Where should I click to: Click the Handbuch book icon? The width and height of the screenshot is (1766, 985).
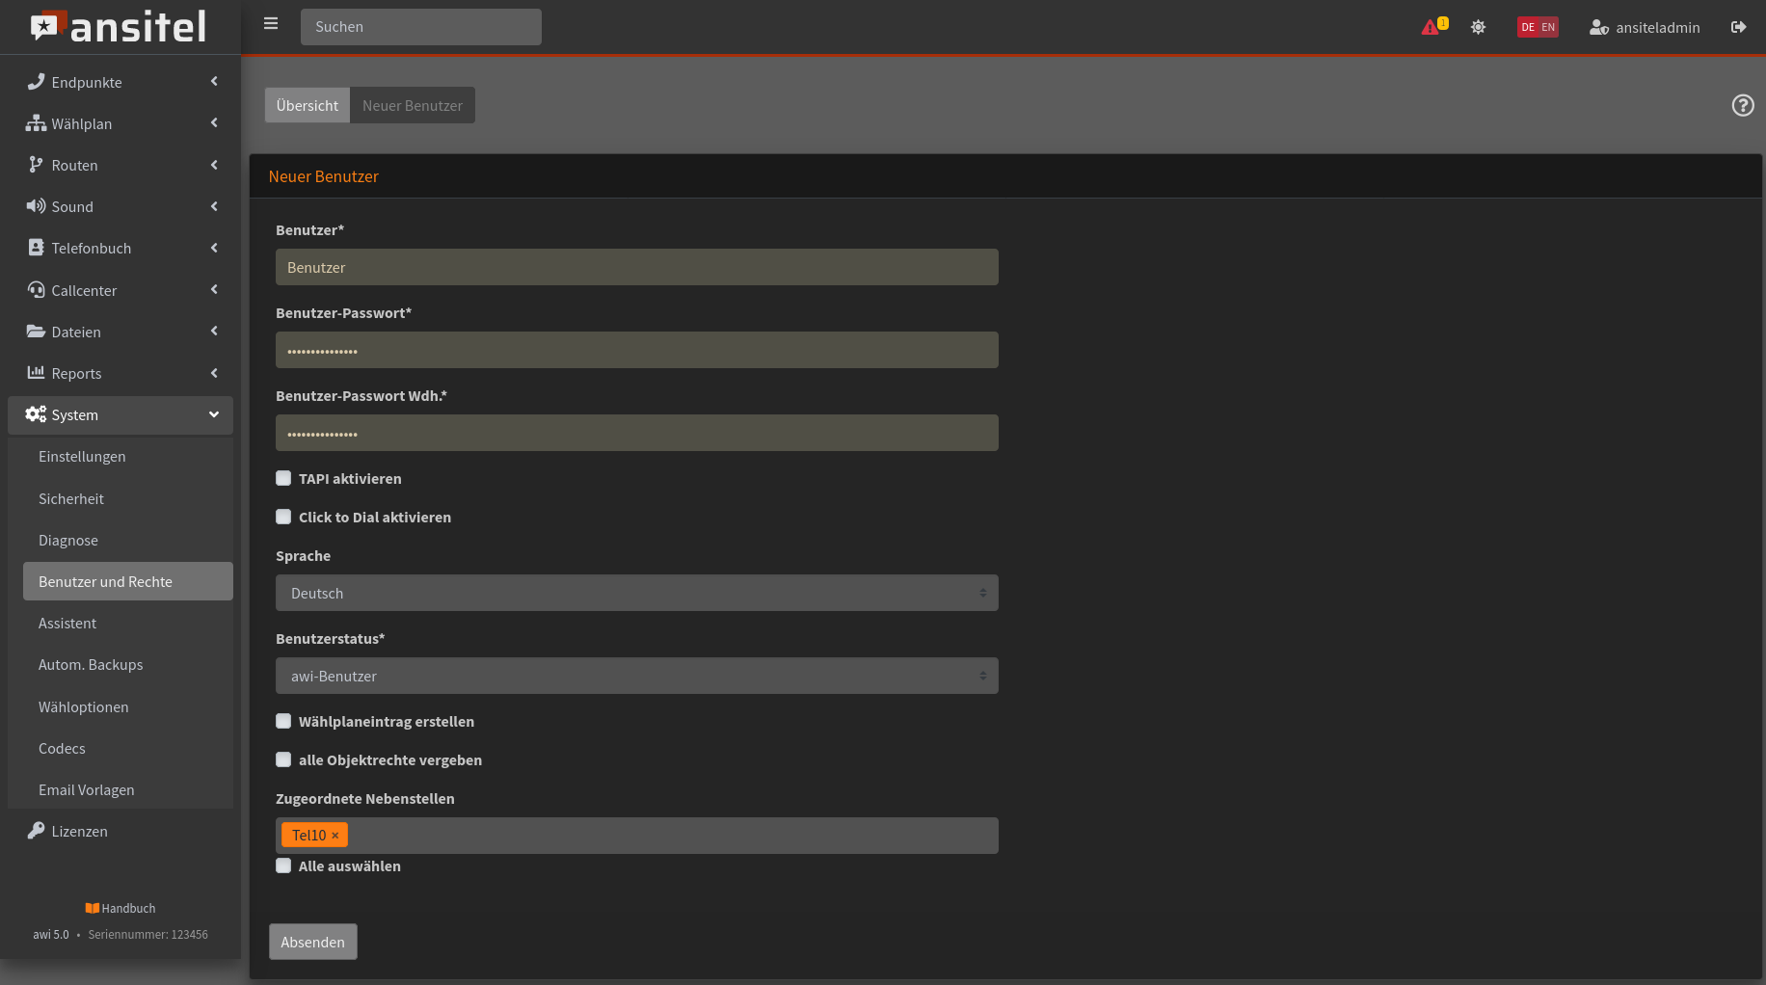tap(93, 908)
